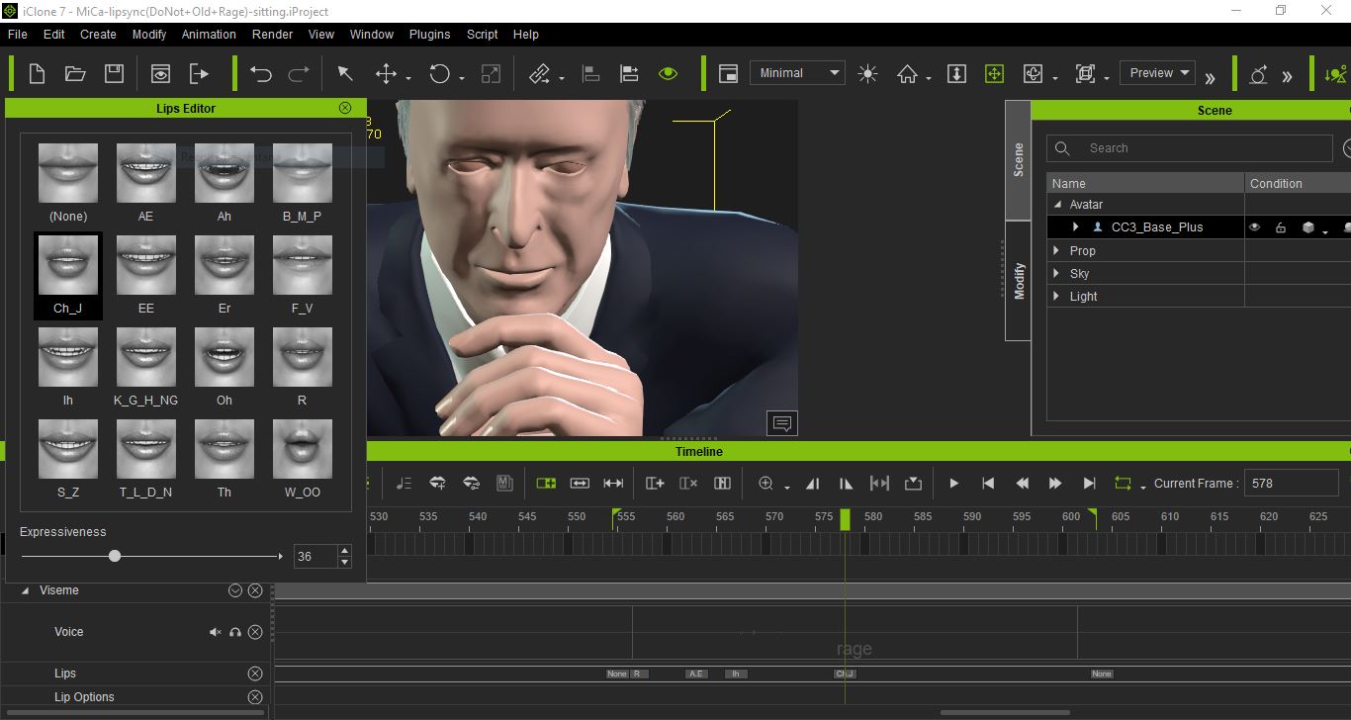This screenshot has height=720, width=1351.
Task: Click the Add Key icon in the timeline
Action: point(655,484)
